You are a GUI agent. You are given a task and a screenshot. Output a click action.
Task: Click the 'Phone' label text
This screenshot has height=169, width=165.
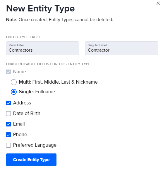[20, 134]
